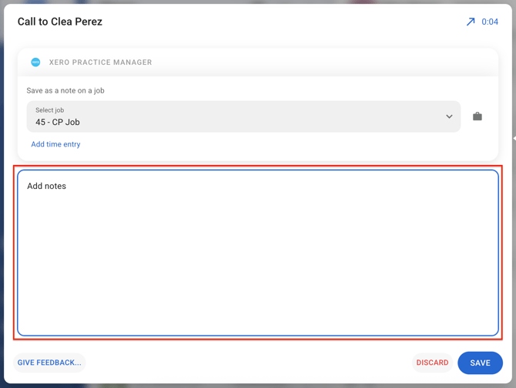Open the Give Feedback dialog
The height and width of the screenshot is (388, 516).
(49, 363)
